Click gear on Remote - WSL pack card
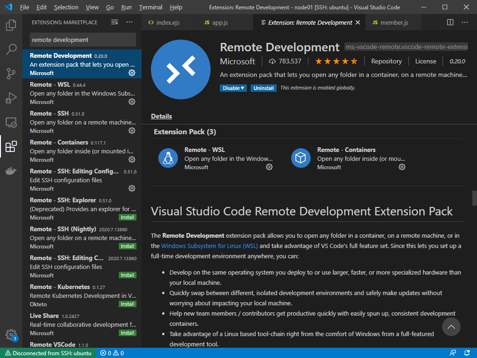Viewport: 477px width, 358px height. (269, 167)
